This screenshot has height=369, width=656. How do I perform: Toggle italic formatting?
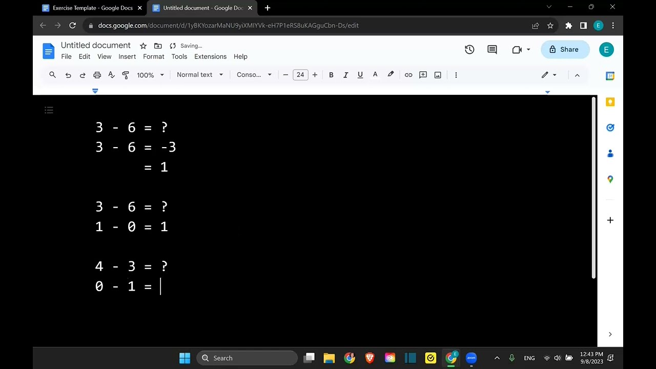345,75
